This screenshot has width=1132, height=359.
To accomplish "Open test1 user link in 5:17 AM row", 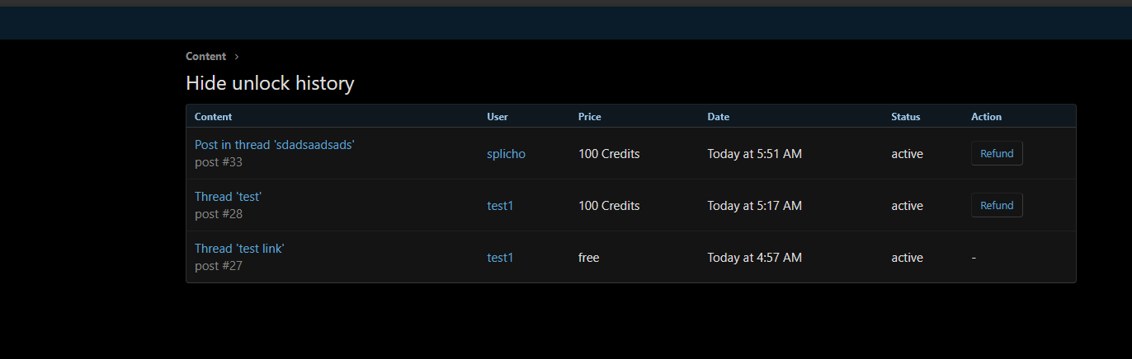I will coord(500,206).
